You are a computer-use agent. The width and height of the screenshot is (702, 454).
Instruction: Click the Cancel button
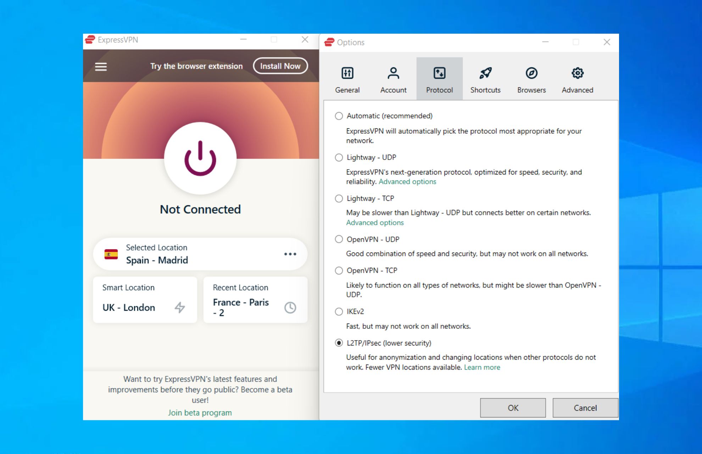[585, 408]
